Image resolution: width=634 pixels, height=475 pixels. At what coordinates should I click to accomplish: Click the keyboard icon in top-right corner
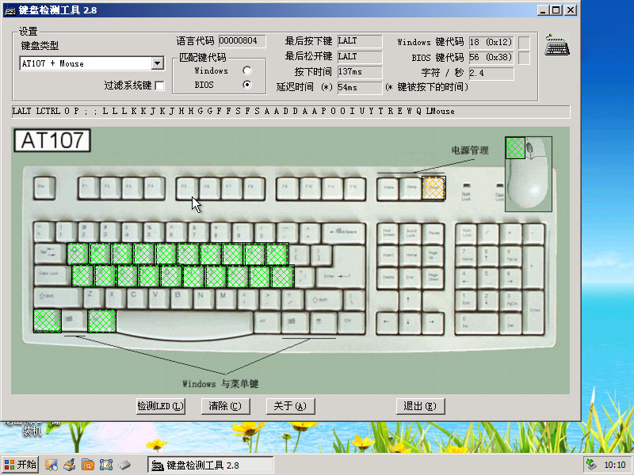[557, 45]
